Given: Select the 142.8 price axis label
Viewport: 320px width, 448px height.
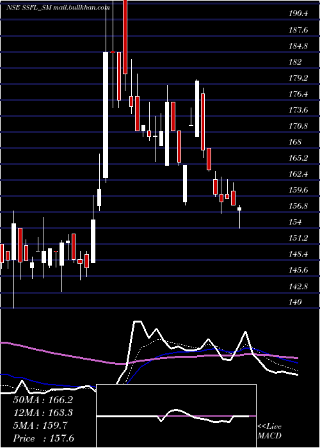Looking at the screenshot, I should (x=298, y=286).
